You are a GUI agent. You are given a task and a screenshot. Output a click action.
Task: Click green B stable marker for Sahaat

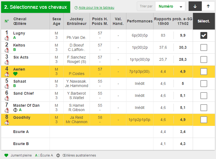click(15, 86)
